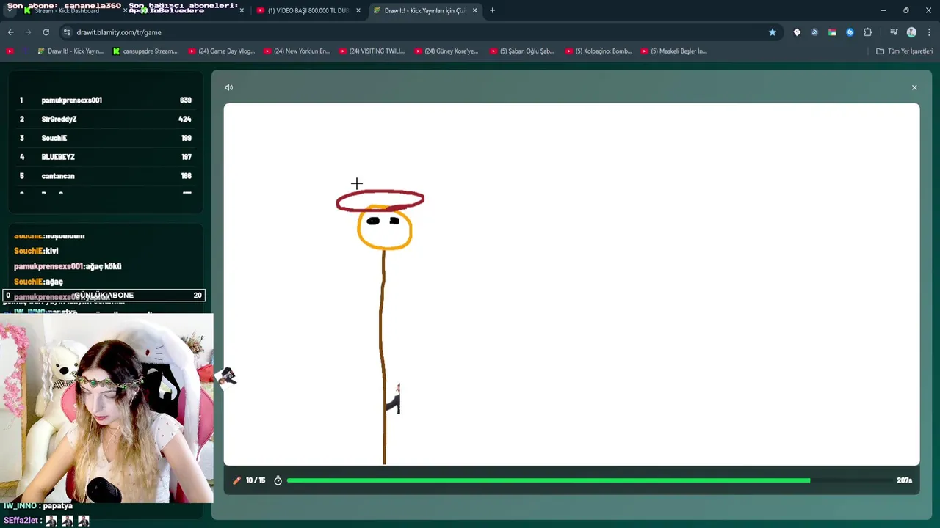Open cansupadre Stream bookmark
The width and height of the screenshot is (940, 528).
(x=145, y=51)
